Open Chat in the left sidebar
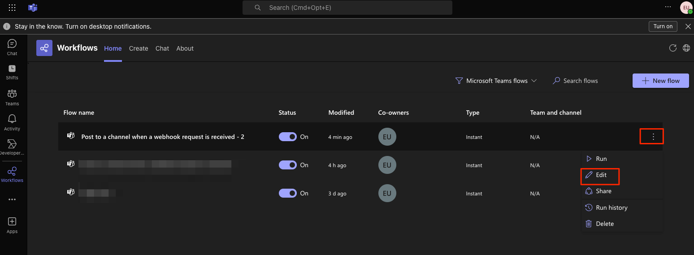 click(x=12, y=47)
